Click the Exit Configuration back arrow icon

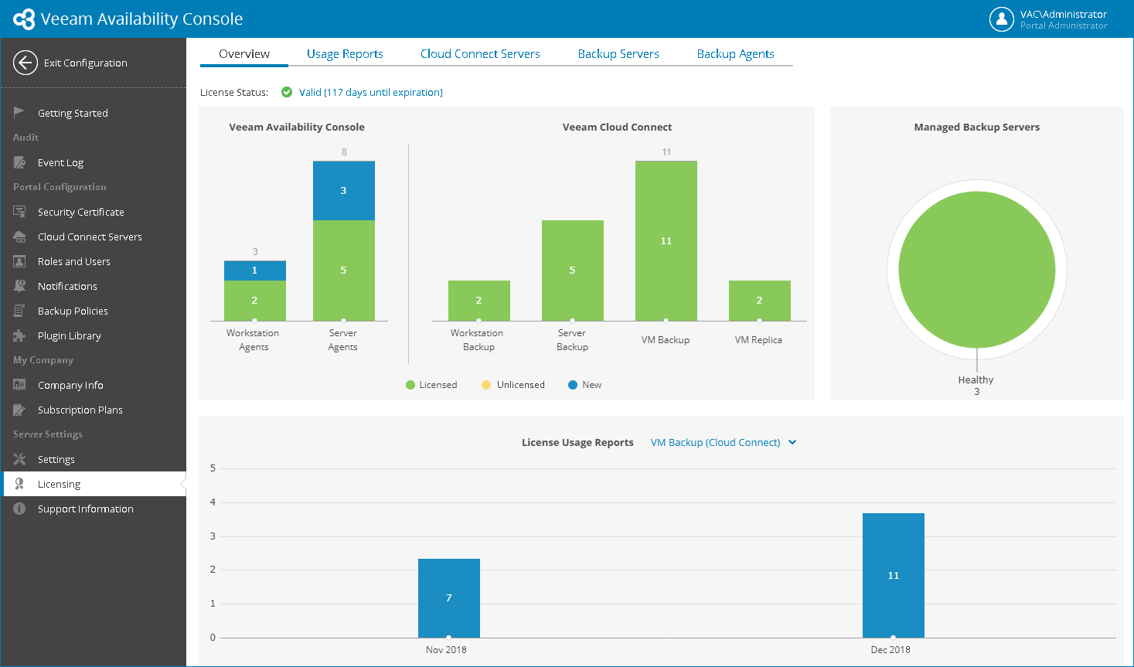(x=26, y=63)
